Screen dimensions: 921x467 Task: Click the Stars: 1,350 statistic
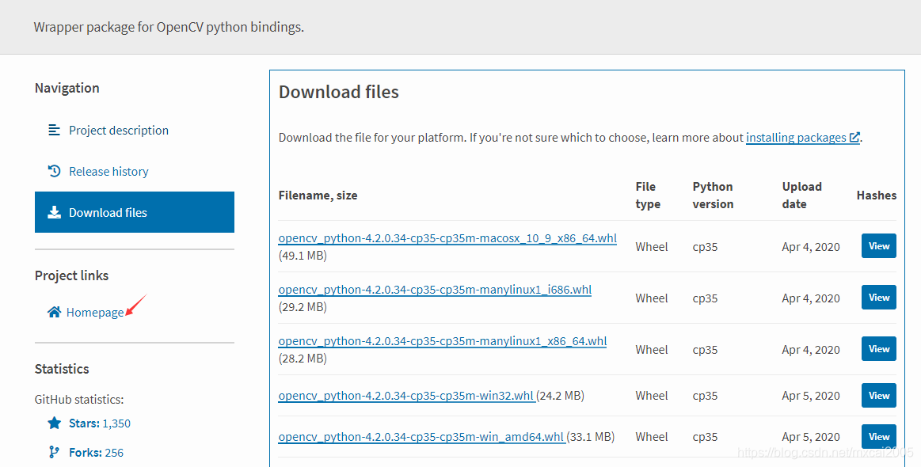tap(100, 423)
